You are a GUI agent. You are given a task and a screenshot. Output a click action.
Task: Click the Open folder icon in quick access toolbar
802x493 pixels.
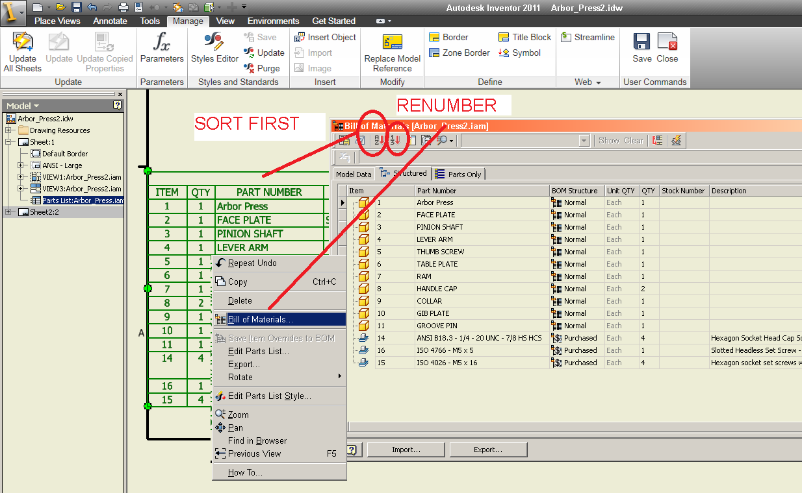[61, 7]
